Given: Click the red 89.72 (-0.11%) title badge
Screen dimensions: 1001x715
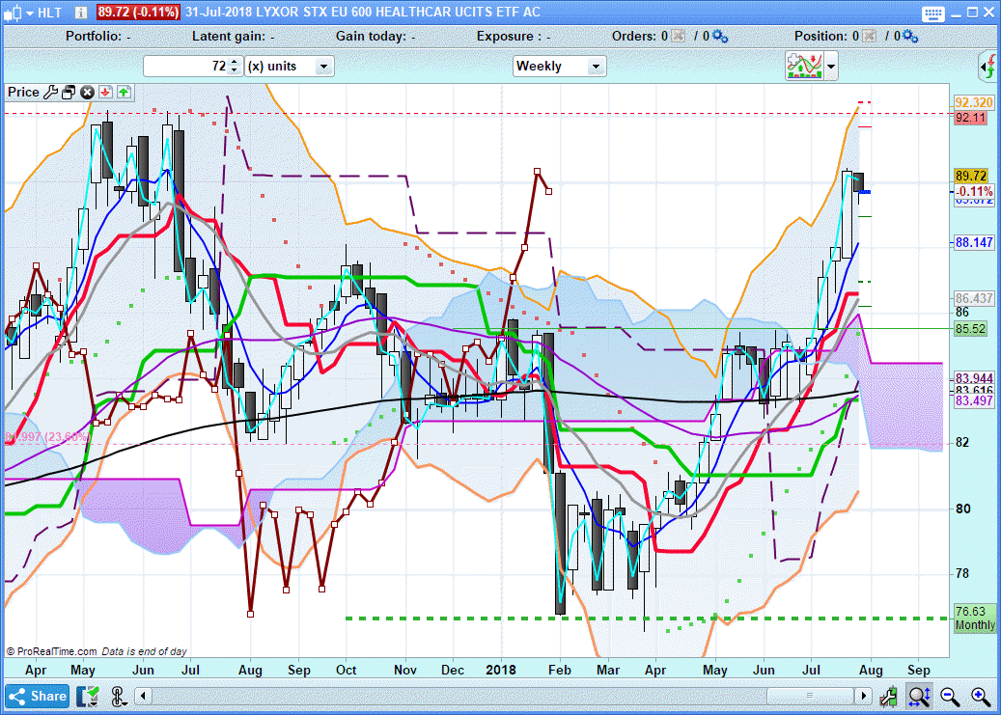Looking at the screenshot, I should (x=138, y=13).
